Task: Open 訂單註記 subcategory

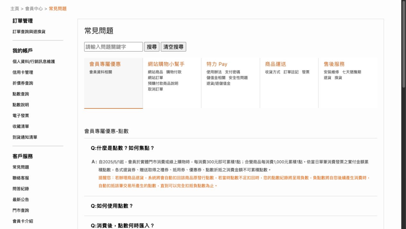Action: click(291, 72)
